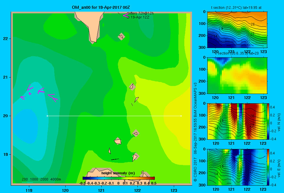Click the "4000m" depth contour legend entry
The width and height of the screenshot is (284, 193).
coord(56,179)
